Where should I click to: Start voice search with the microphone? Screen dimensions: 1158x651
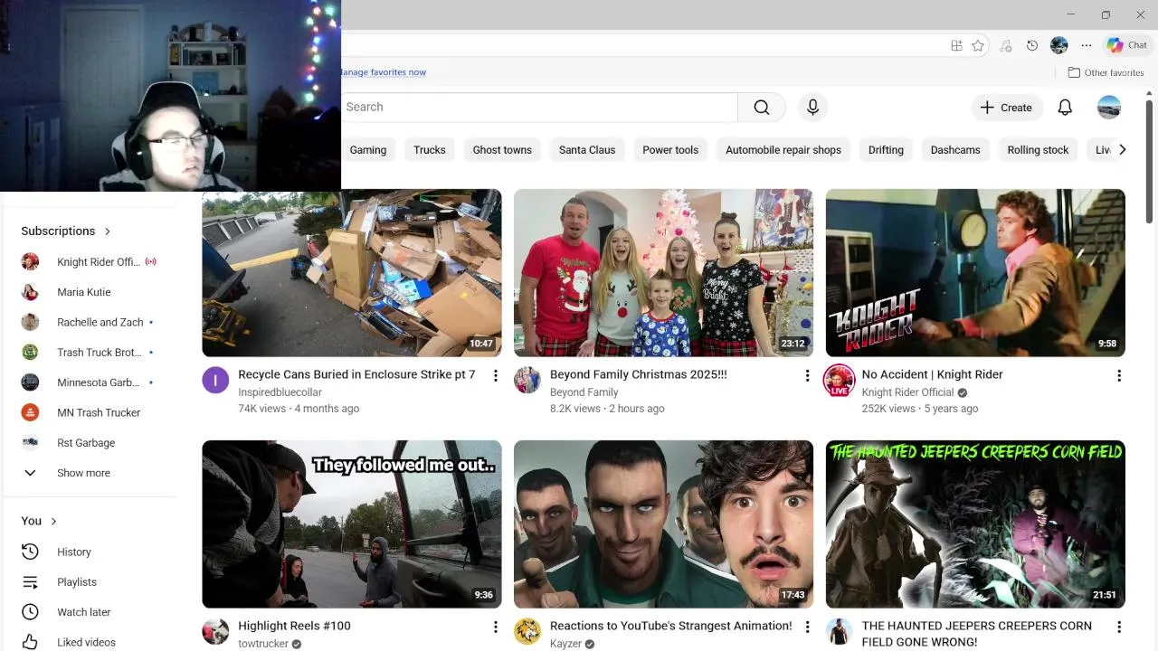point(812,107)
